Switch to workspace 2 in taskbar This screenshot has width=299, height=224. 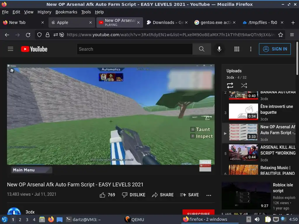coord(20,220)
